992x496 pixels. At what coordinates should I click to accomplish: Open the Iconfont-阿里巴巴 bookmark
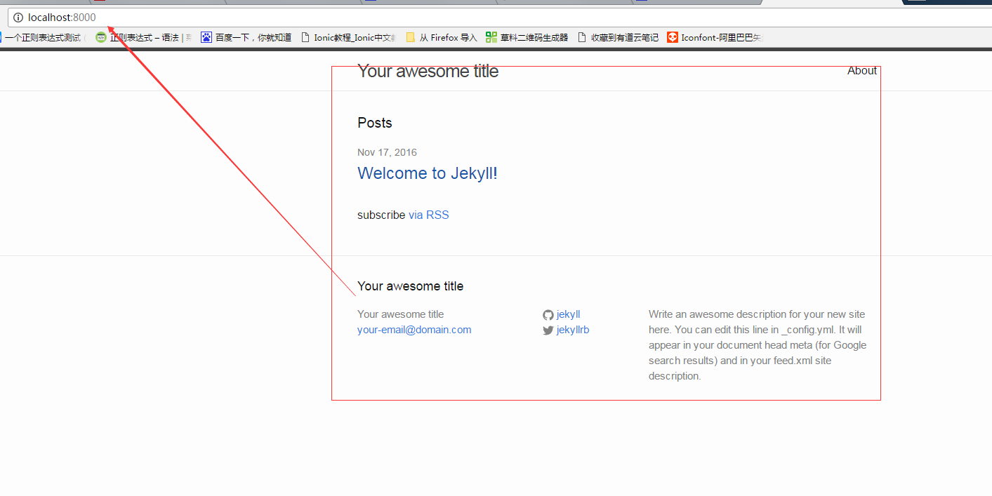coord(715,38)
